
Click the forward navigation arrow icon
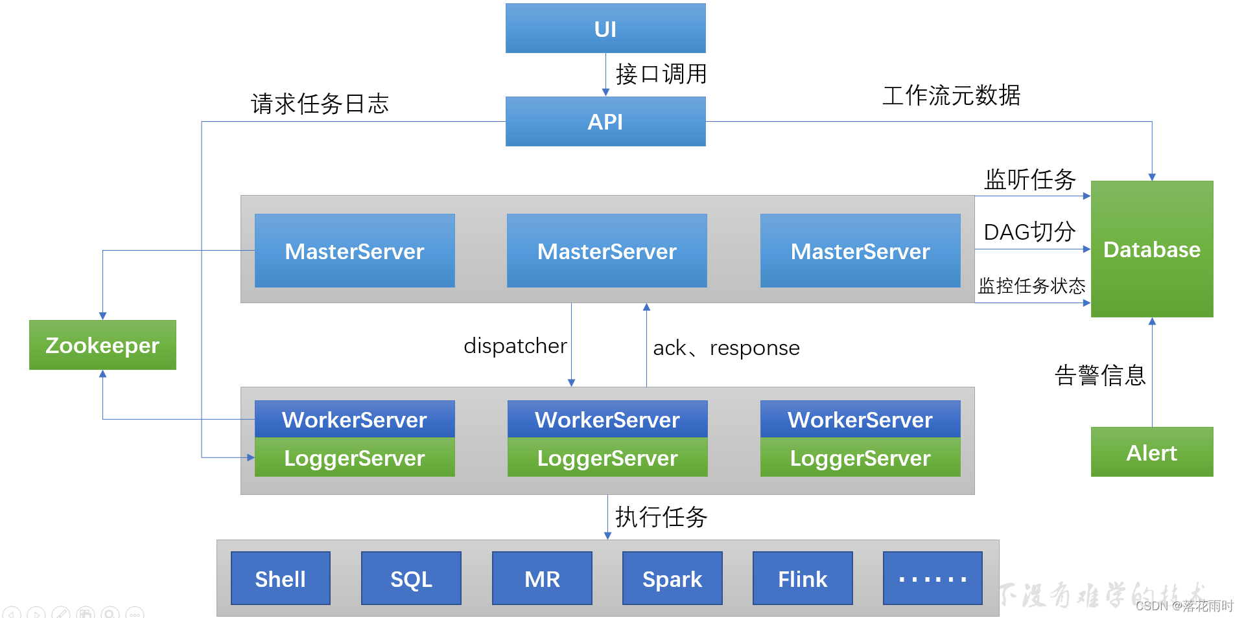point(36,614)
